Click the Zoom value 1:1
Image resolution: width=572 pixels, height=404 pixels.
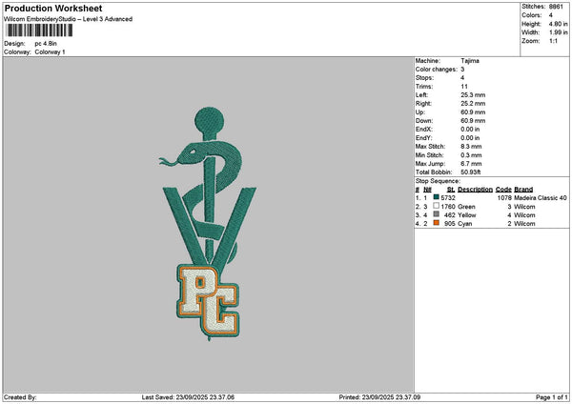pos(553,41)
